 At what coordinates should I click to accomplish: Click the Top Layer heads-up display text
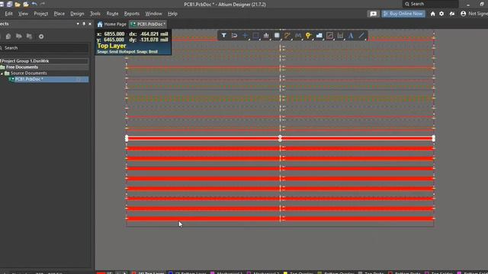[111, 46]
